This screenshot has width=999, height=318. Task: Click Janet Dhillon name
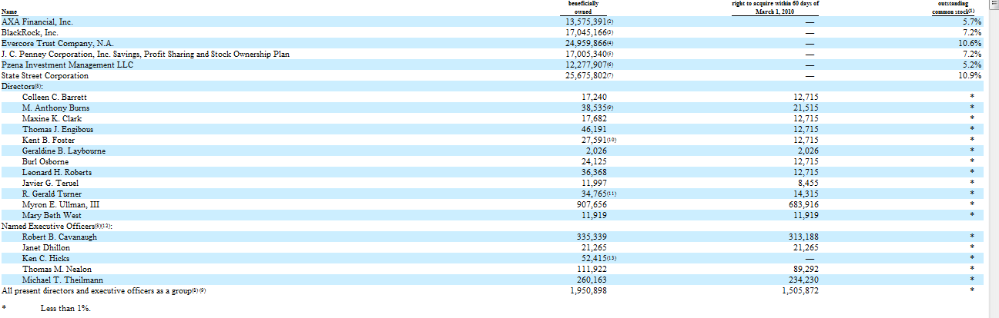(x=46, y=248)
